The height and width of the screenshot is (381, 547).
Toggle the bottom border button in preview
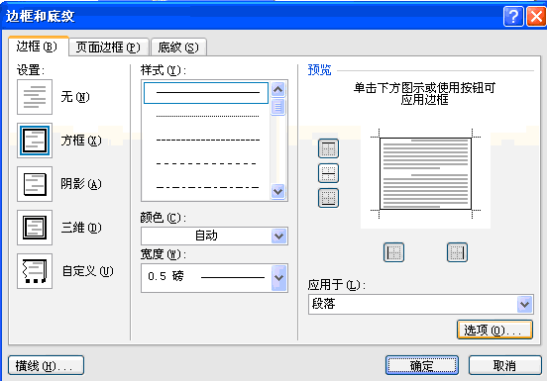[328, 198]
